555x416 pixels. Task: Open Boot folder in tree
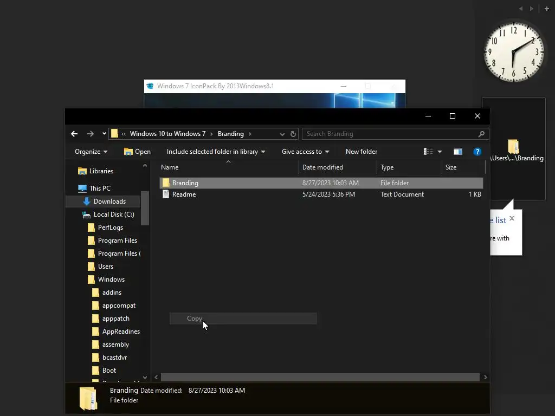(104, 370)
